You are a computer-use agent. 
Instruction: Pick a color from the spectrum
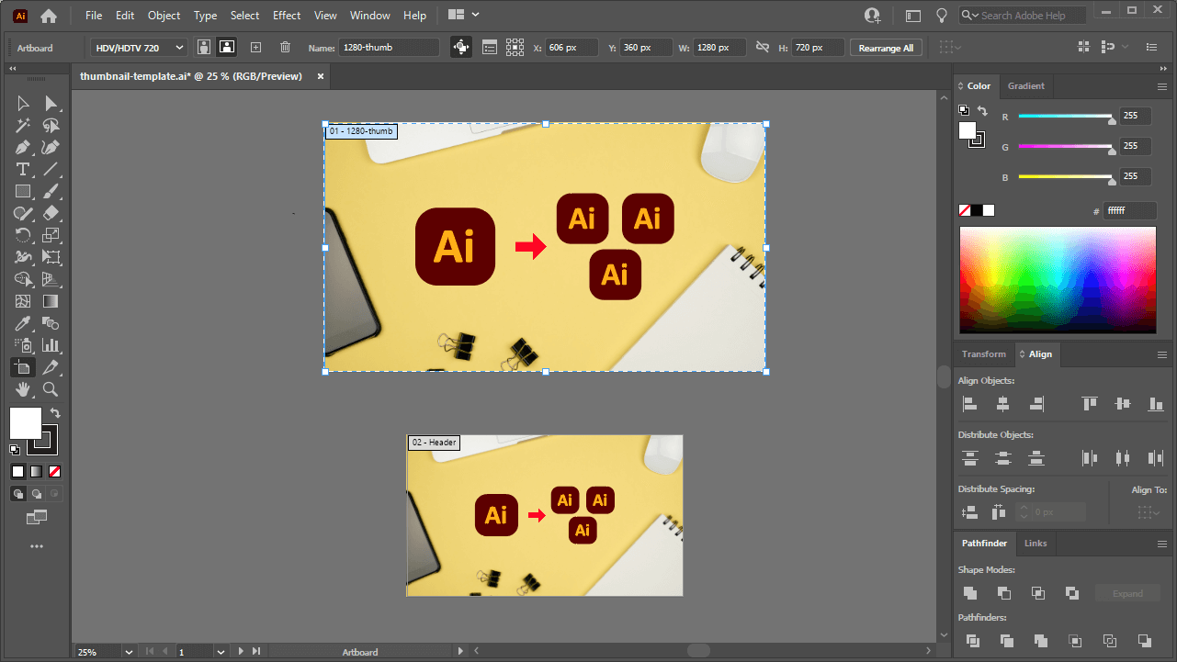pos(1058,280)
